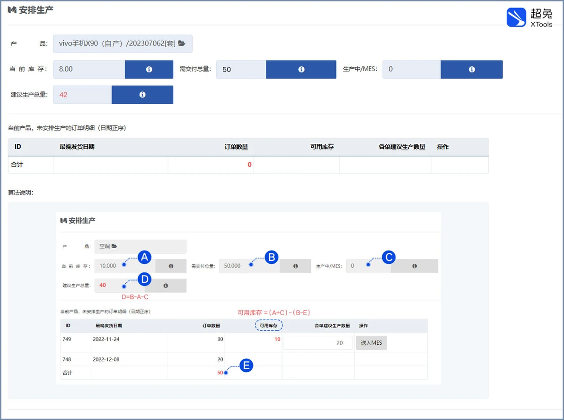The height and width of the screenshot is (420, 564).
Task: Open the vivo手机X90 product selector field
Action: (x=123, y=44)
